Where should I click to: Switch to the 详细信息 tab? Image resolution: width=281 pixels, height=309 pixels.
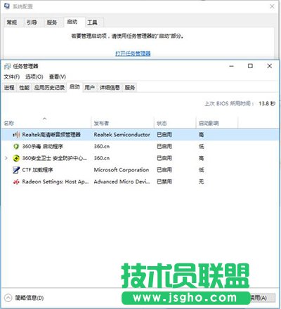pos(110,88)
